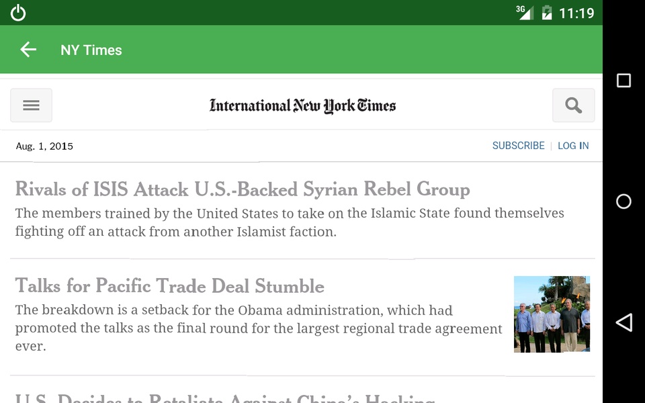Image resolution: width=645 pixels, height=403 pixels.
Task: Open the trade ministers photo thumbnail
Action: (552, 314)
